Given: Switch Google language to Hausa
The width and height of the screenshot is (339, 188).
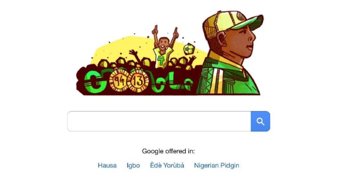Looking at the screenshot, I should [107, 165].
